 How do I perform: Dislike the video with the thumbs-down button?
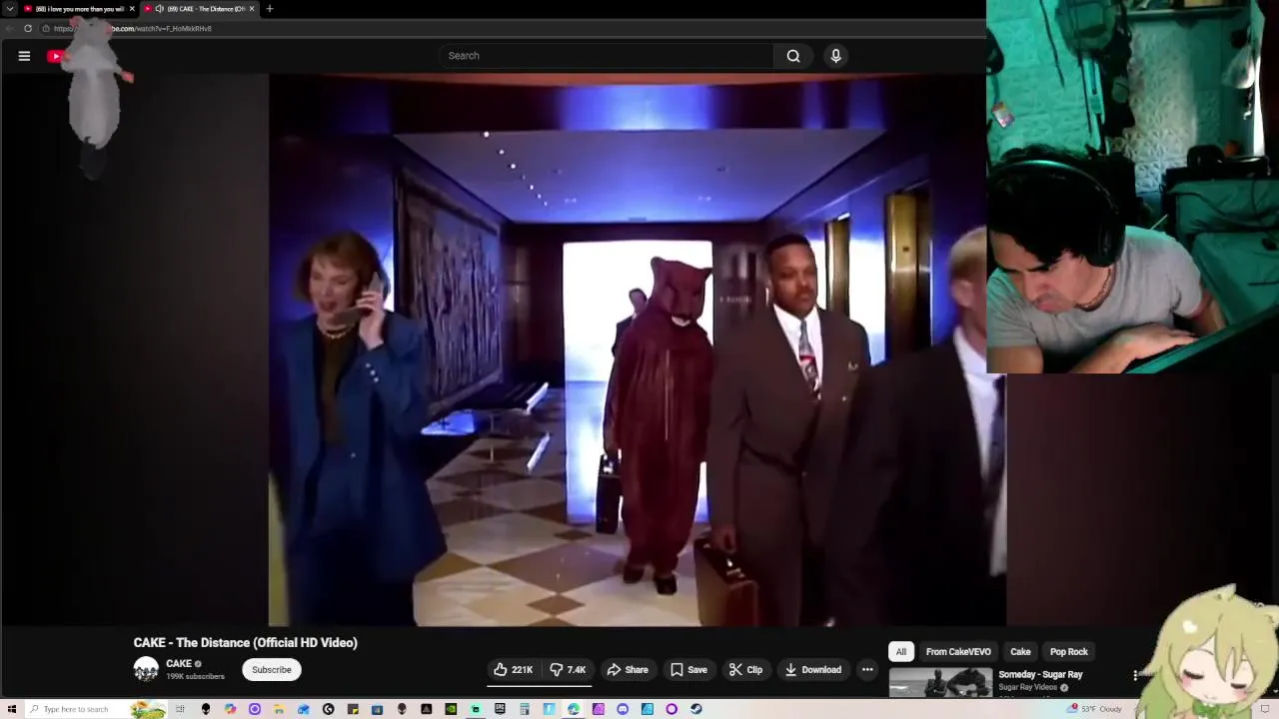pyautogui.click(x=568, y=670)
